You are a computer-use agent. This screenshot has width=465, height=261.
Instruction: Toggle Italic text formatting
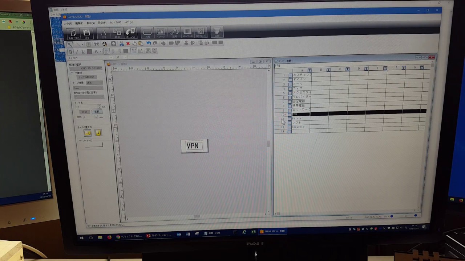77,52
